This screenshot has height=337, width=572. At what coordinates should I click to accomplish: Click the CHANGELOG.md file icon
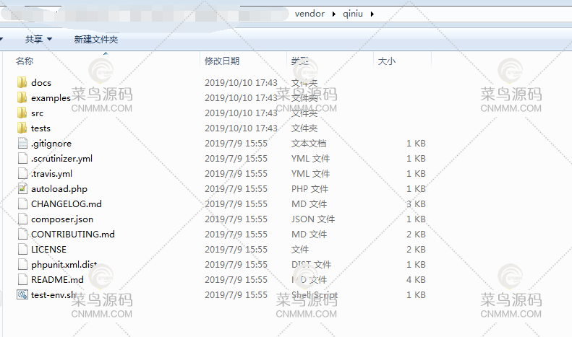[x=22, y=203]
